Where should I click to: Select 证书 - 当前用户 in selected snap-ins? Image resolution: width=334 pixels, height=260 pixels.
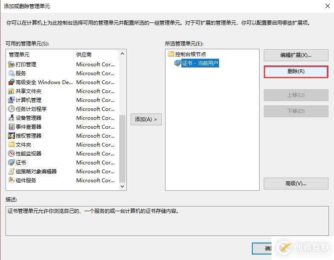(x=200, y=63)
